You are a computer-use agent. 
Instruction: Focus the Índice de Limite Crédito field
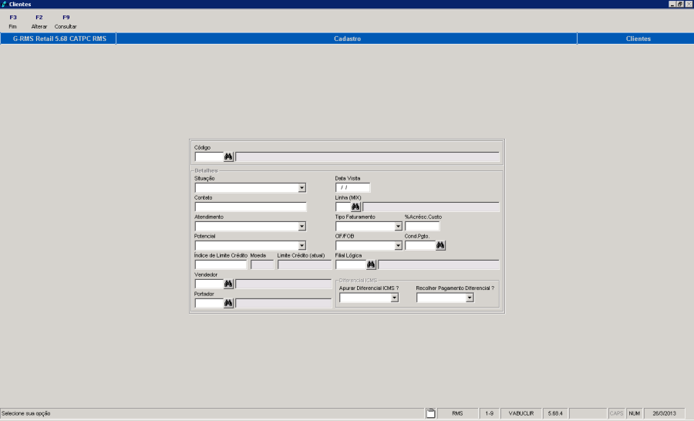(221, 264)
